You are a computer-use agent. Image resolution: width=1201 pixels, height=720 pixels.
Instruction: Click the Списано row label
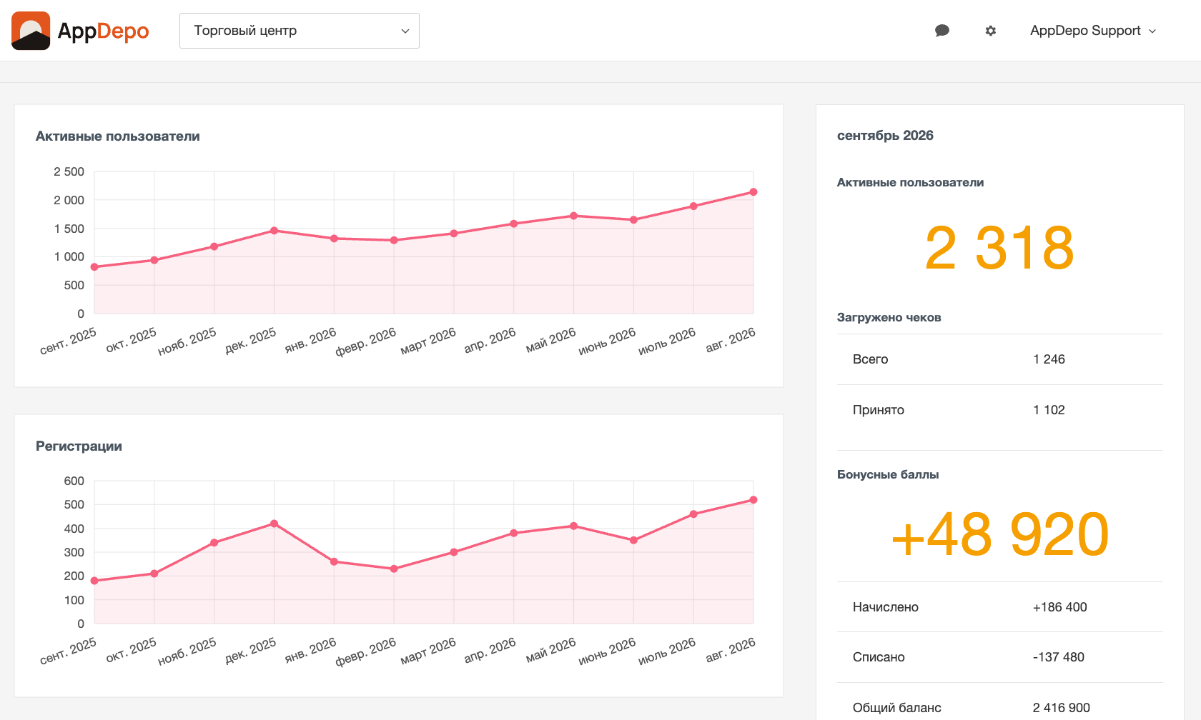879,657
